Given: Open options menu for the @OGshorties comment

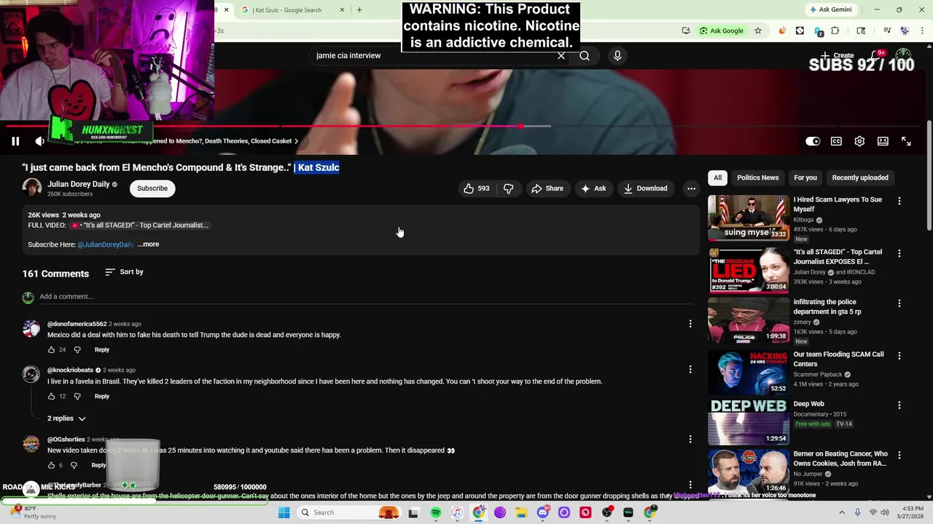Looking at the screenshot, I should [x=690, y=439].
